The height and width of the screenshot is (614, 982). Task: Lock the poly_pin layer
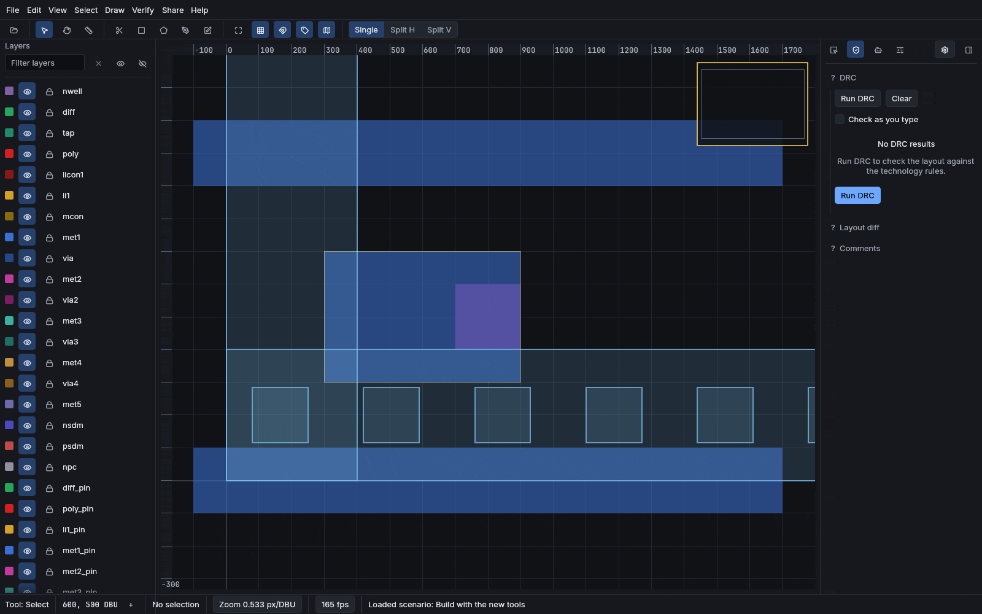[49, 509]
